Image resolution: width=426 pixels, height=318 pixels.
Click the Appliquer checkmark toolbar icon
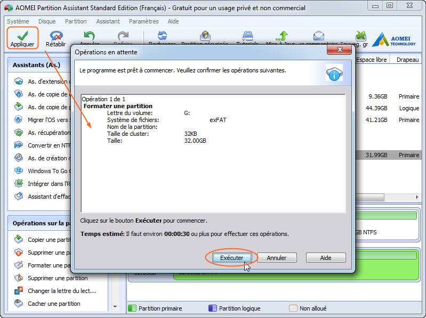click(22, 35)
